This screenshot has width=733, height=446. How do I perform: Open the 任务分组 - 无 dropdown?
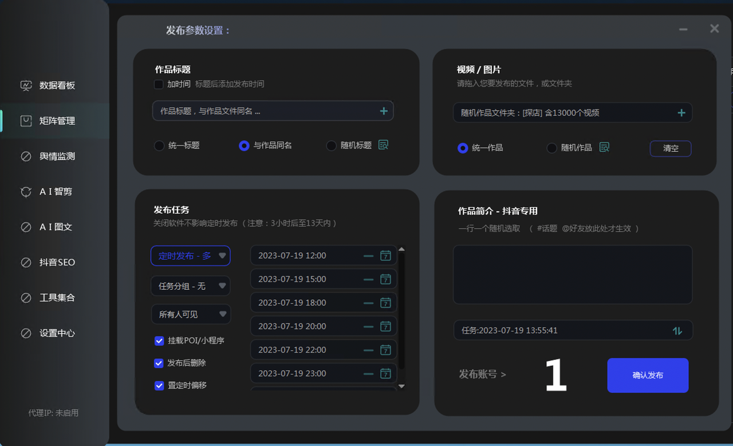[190, 285]
